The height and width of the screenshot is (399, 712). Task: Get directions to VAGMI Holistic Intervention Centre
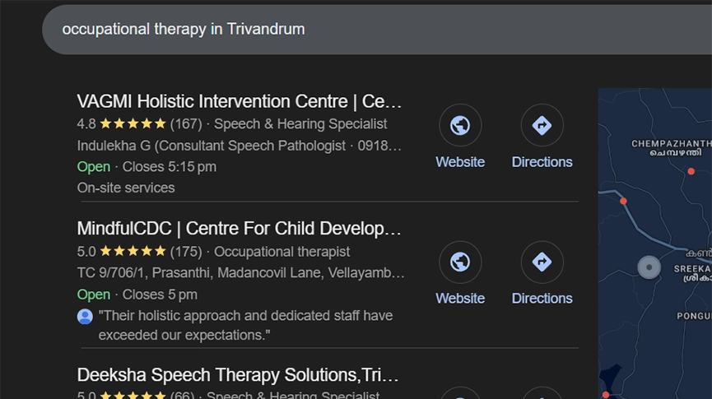[542, 126]
